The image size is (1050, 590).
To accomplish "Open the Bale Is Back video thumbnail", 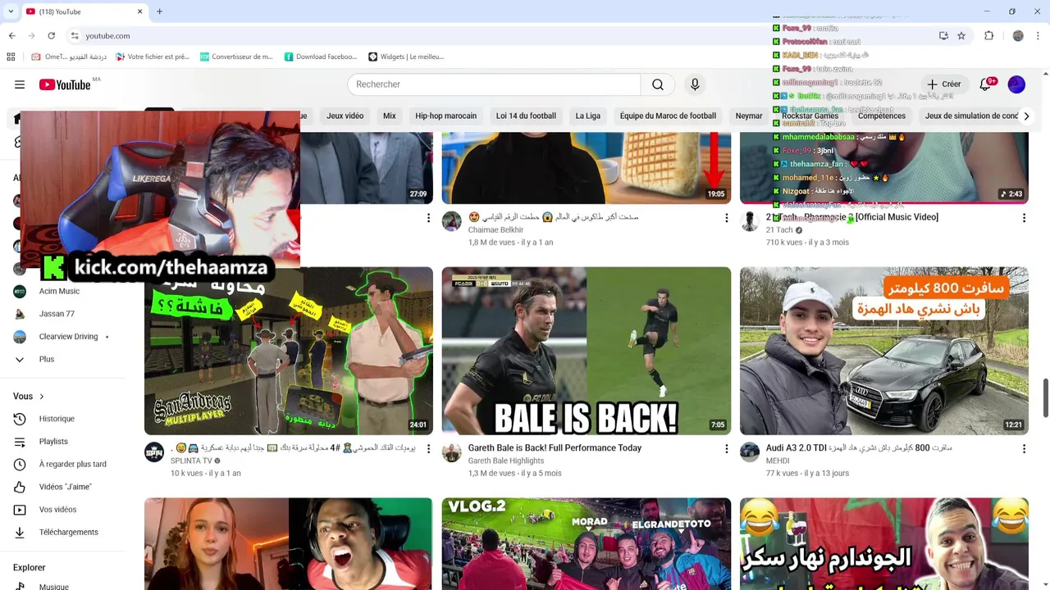I will tap(586, 351).
